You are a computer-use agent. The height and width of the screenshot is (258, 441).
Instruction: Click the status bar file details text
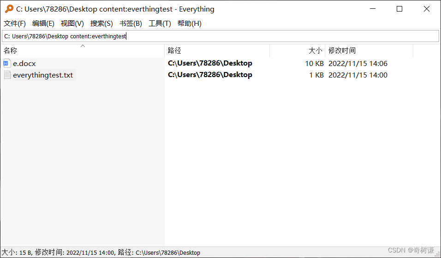(101, 252)
